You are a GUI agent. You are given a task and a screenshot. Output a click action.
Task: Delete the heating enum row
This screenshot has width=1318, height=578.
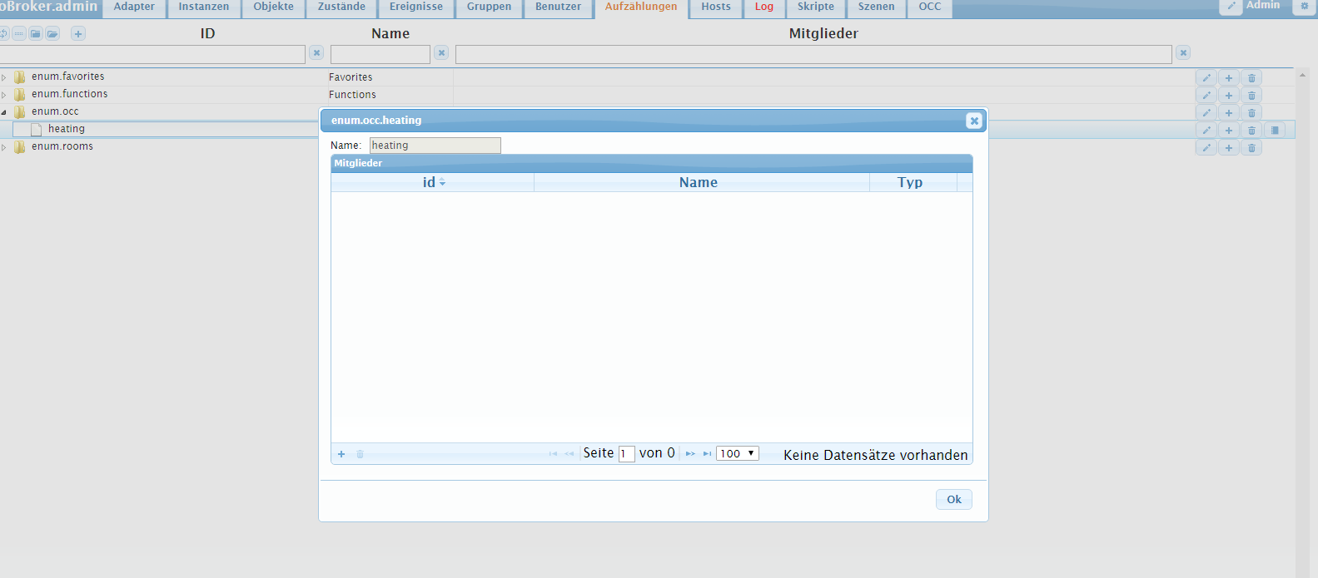pyautogui.click(x=1251, y=130)
